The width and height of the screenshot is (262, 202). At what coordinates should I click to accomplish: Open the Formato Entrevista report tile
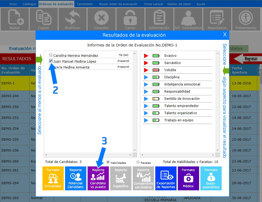[x=53, y=178]
